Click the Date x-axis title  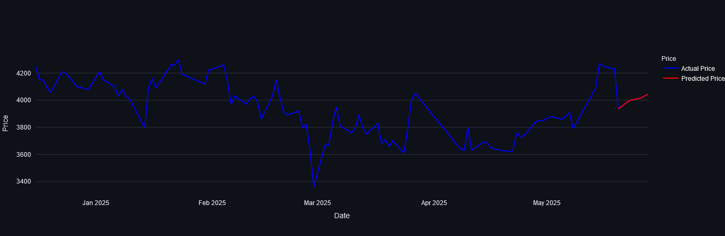point(342,216)
